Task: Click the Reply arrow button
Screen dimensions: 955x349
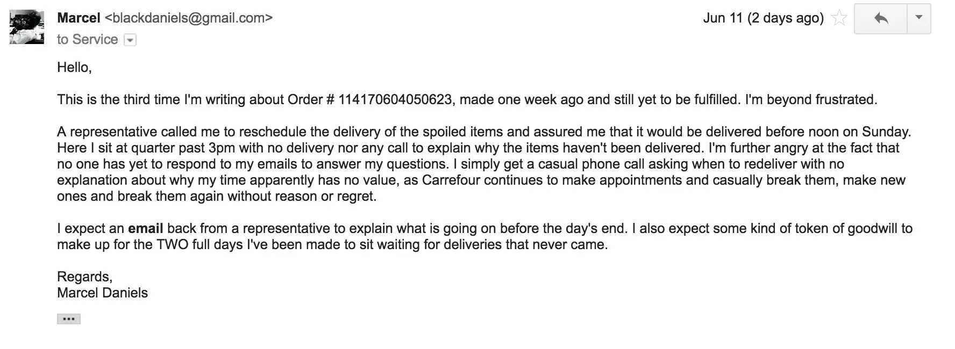Action: (881, 19)
